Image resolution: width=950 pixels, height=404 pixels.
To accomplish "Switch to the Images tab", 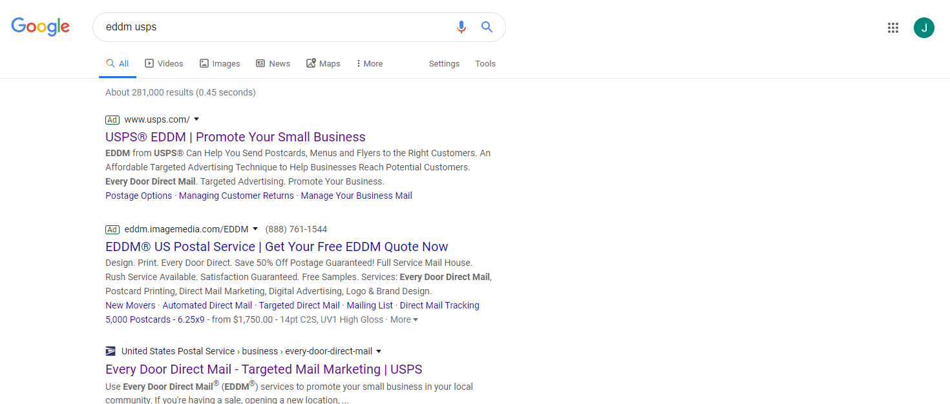I will pyautogui.click(x=220, y=63).
